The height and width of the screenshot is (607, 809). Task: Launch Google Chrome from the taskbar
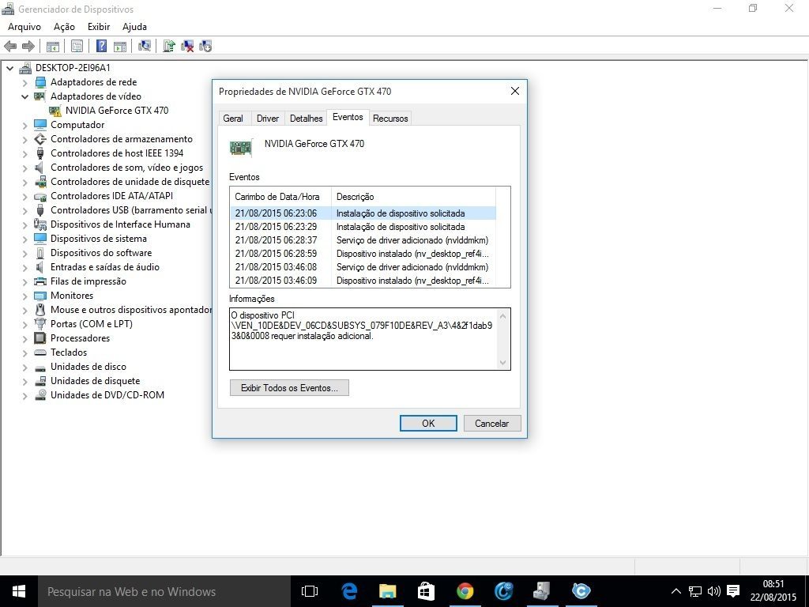coord(465,591)
